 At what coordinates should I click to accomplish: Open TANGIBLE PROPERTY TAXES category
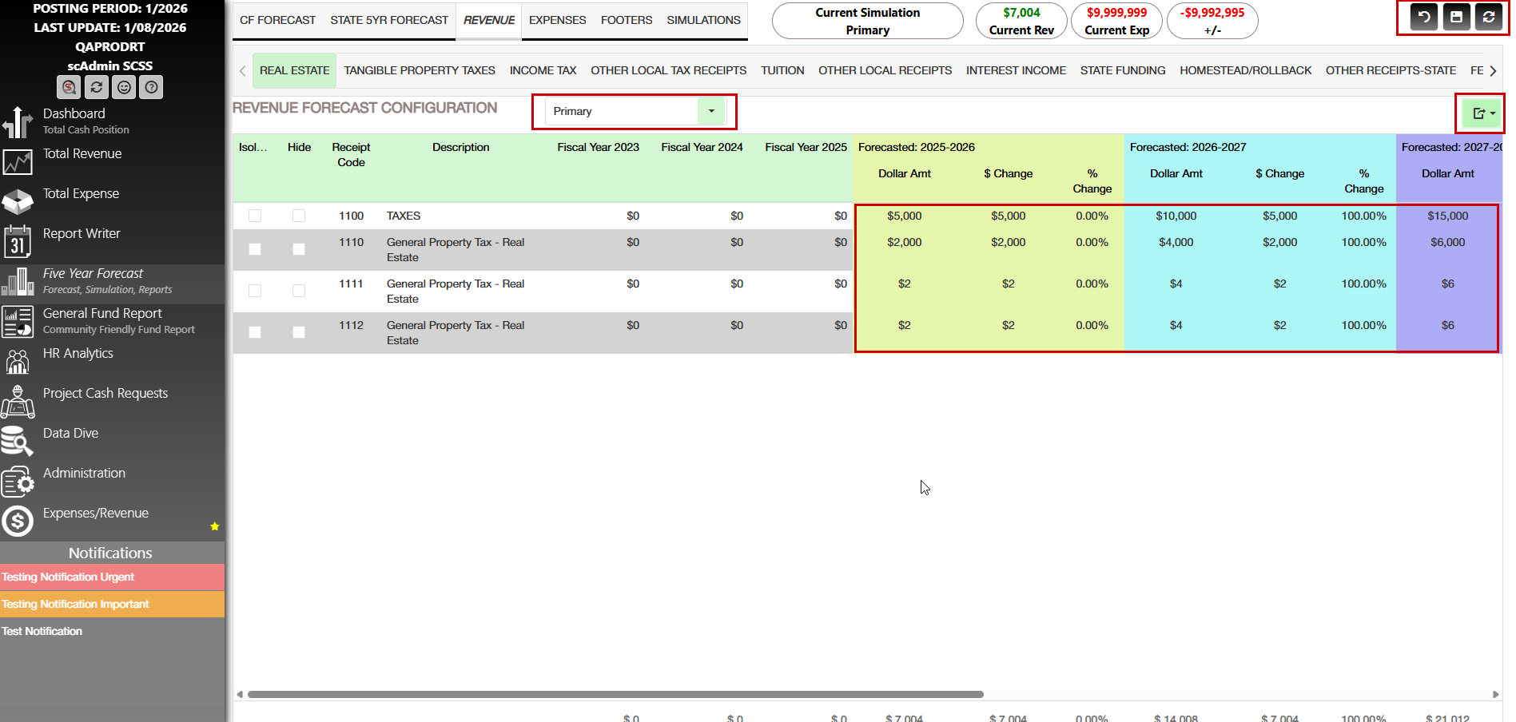(x=420, y=70)
